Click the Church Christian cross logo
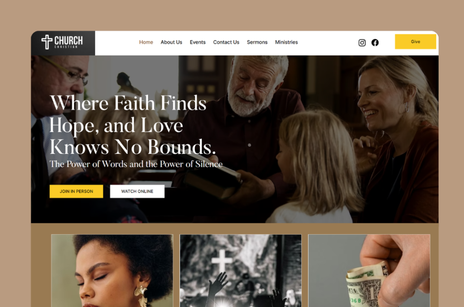The image size is (464, 307). 47,42
